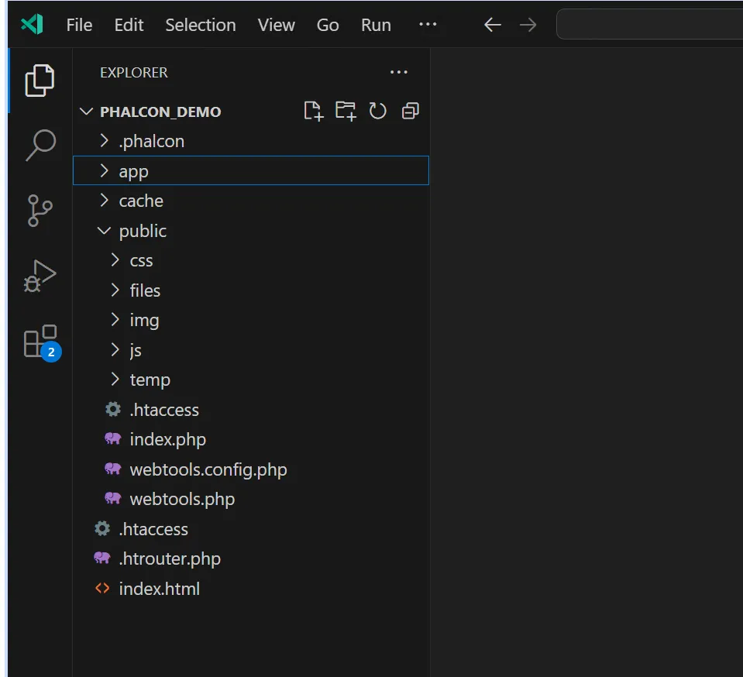Open the Edit menu

tap(129, 25)
